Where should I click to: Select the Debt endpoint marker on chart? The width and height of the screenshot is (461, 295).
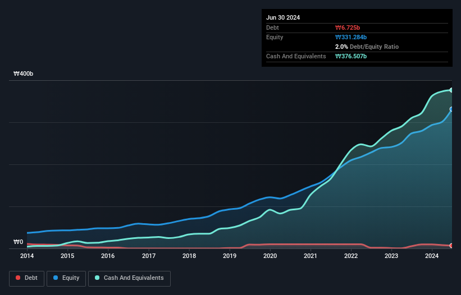click(451, 246)
